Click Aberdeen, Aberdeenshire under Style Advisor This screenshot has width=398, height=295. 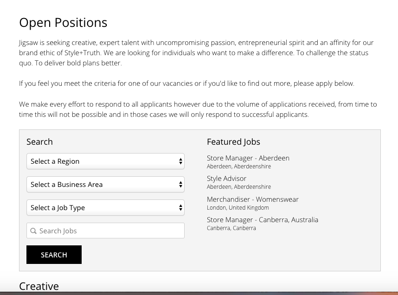[239, 187]
